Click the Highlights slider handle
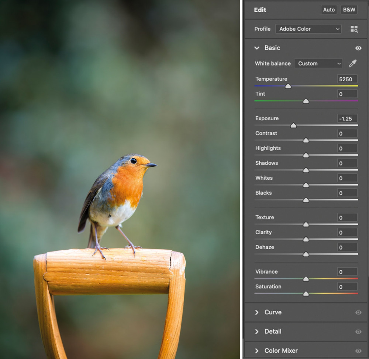The width and height of the screenshot is (369, 359). (306, 155)
